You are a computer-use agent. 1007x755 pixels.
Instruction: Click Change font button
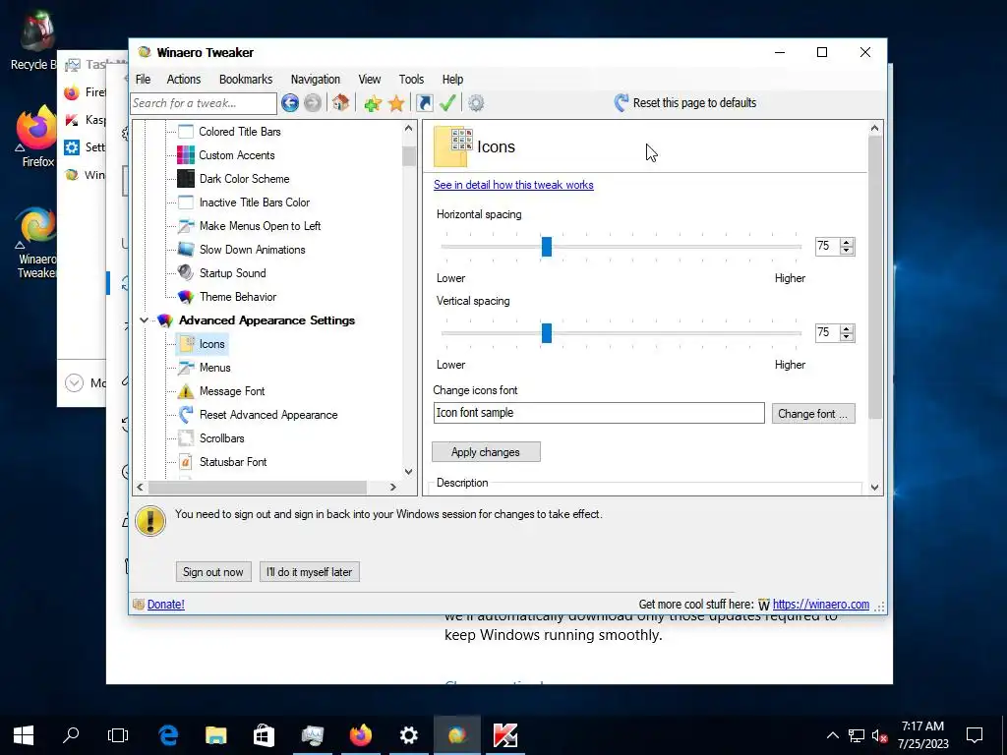point(813,414)
